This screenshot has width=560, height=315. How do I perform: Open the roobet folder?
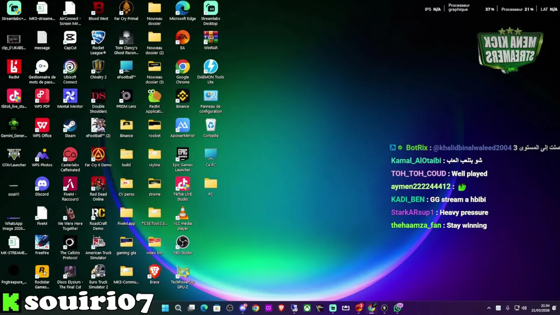tap(154, 129)
